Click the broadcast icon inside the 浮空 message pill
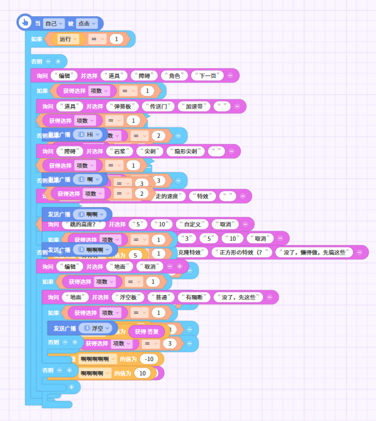 pos(87,328)
